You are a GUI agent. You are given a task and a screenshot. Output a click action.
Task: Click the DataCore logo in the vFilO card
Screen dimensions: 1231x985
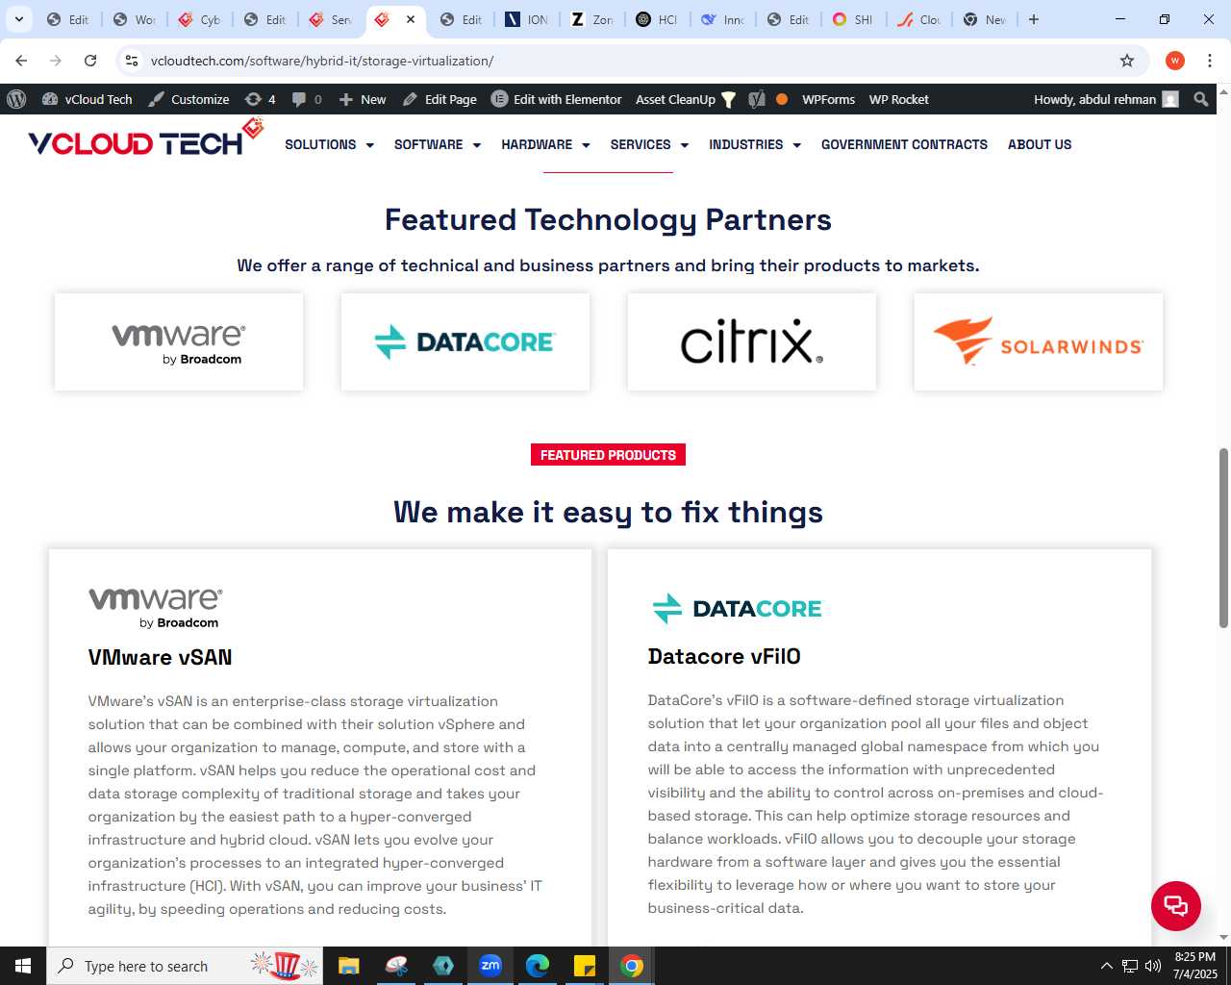pyautogui.click(x=737, y=608)
